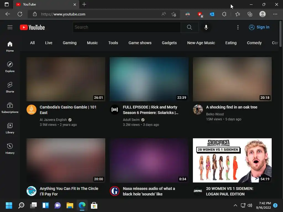
Task: Click the Al Jazeera channel avatar
Action: (x=32, y=109)
